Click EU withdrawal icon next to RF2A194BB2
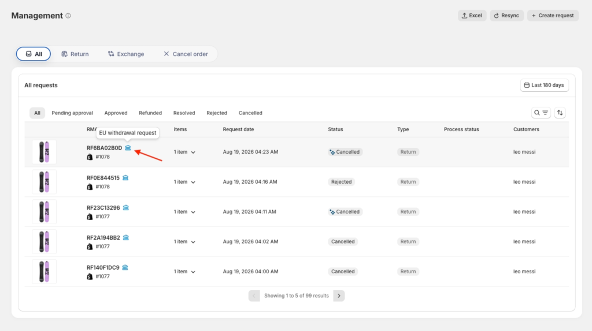The height and width of the screenshot is (331, 592). [125, 237]
